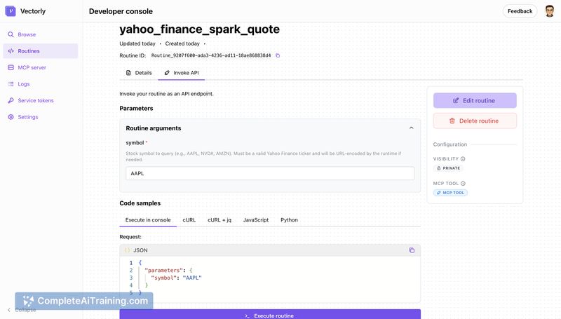
Task: Go to MCP server page
Action: (x=32, y=67)
